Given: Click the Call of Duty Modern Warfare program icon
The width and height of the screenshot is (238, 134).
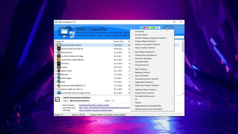Looking at the screenshot, I should (x=59, y=45).
